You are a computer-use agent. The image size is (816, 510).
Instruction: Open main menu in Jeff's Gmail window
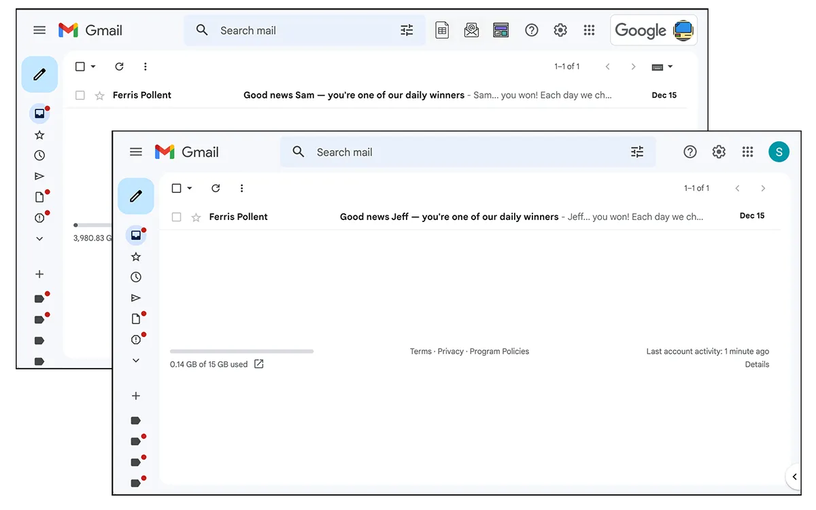click(136, 152)
